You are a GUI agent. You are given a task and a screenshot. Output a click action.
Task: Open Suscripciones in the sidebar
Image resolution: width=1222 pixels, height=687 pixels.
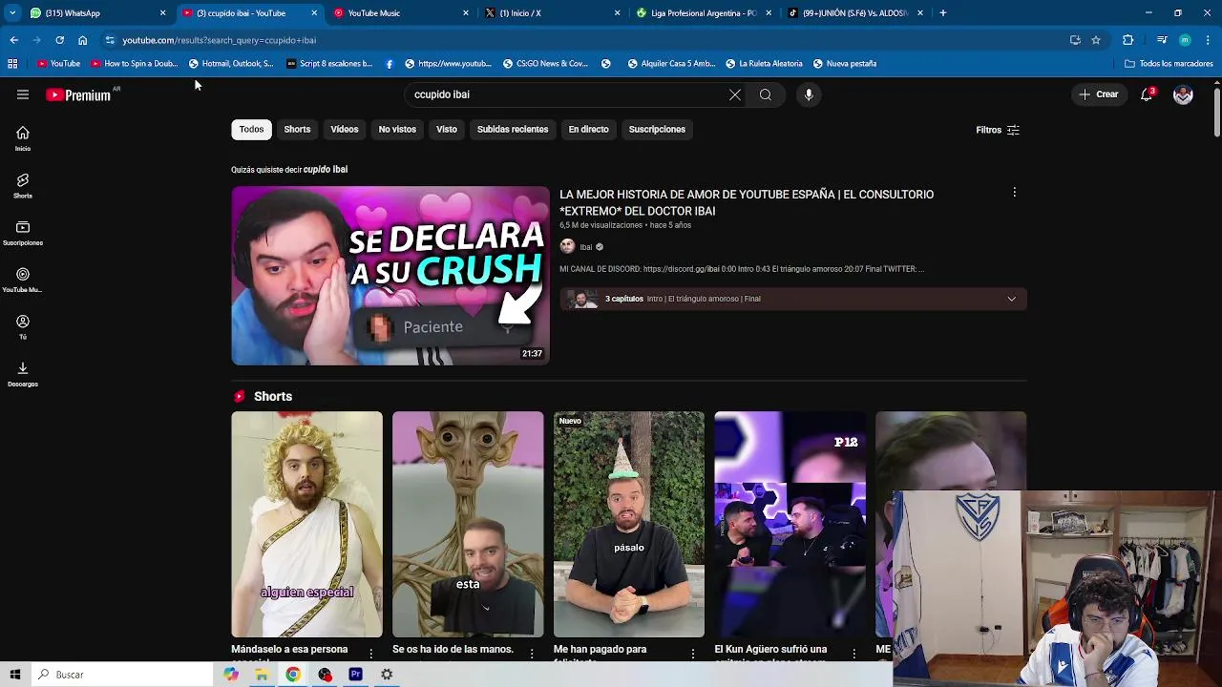(23, 233)
